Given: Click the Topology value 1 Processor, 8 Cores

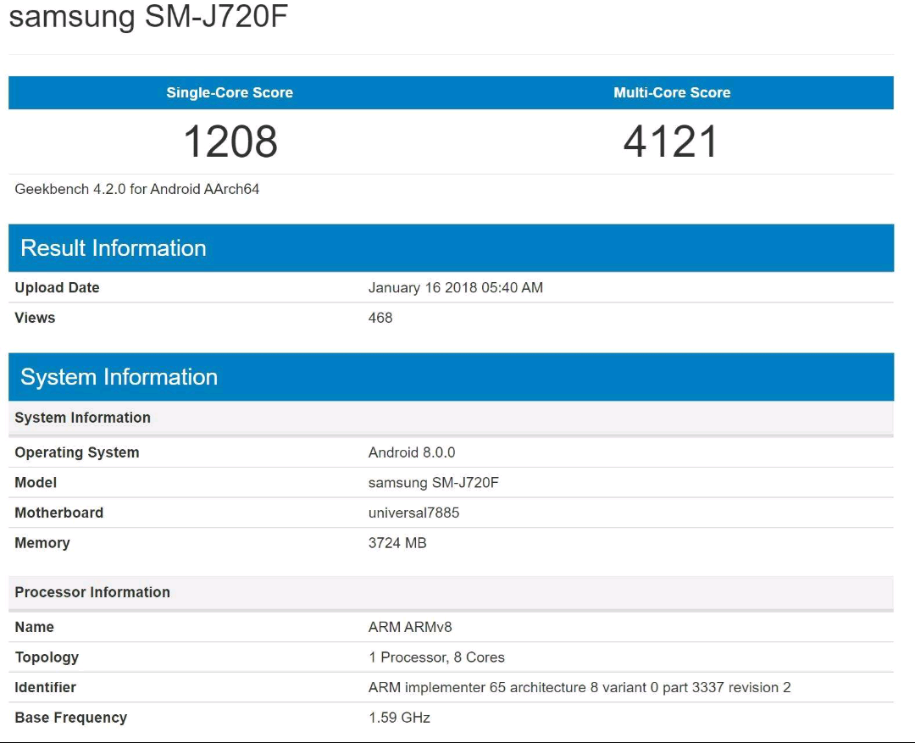Looking at the screenshot, I should click(x=436, y=657).
